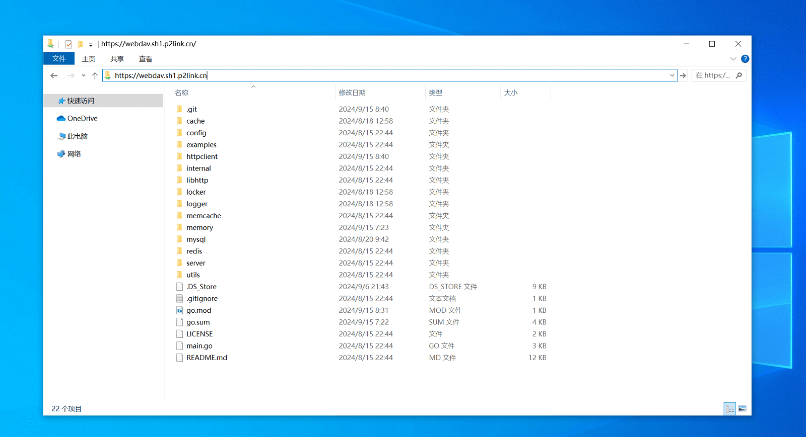Click the 2024/8/20 9:42 date for mysql

(x=364, y=239)
